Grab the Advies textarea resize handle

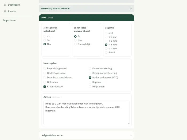(129, 123)
